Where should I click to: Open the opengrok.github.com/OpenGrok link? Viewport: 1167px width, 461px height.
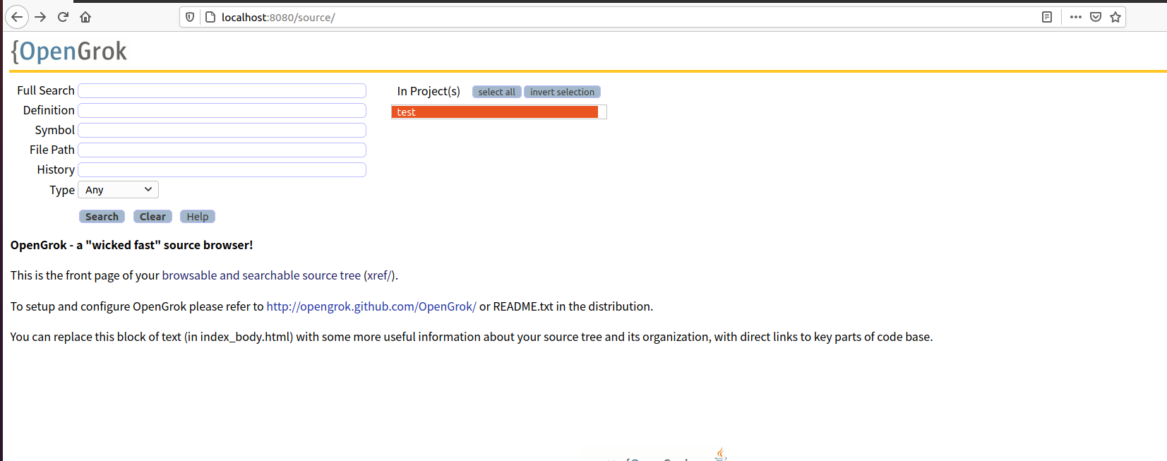[x=371, y=306]
